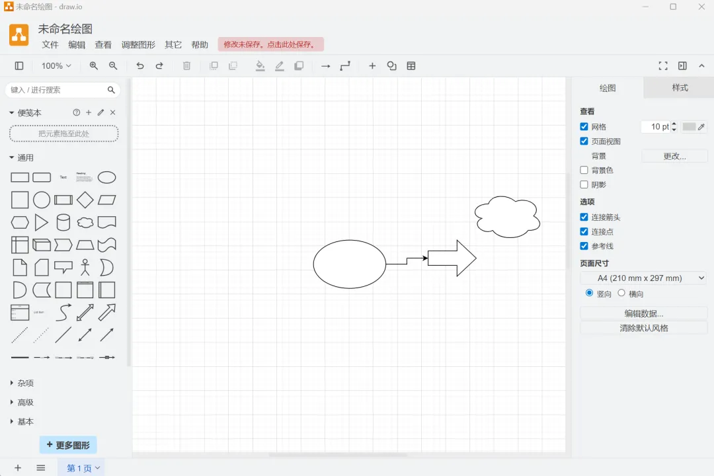Viewport: 714px width, 476px height.
Task: Click the shapes insert icon in toolbar
Action: (391, 66)
